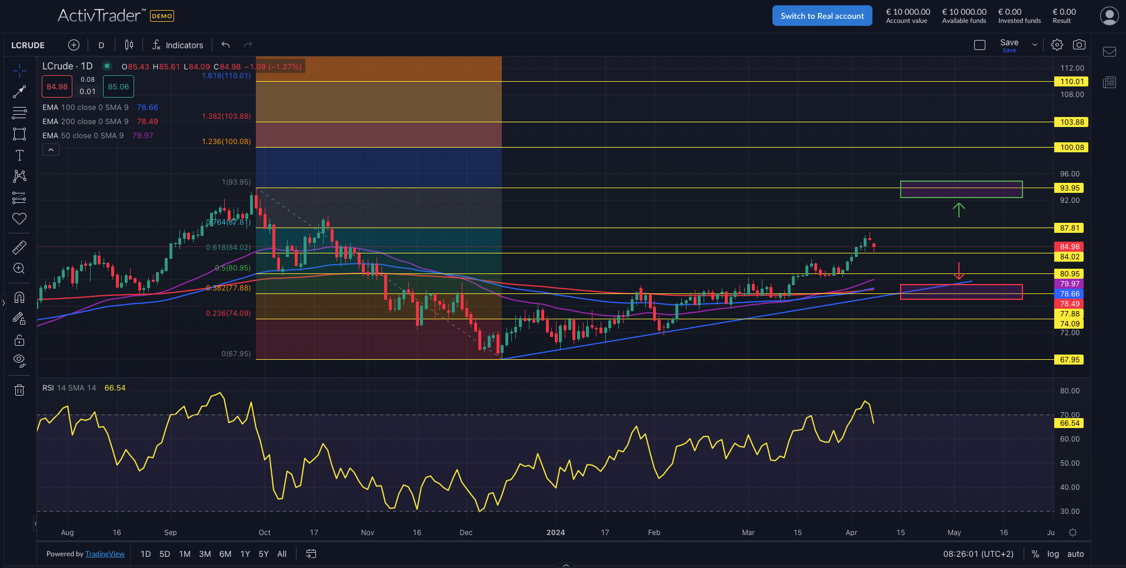Click the Switch to Real account button

click(822, 15)
